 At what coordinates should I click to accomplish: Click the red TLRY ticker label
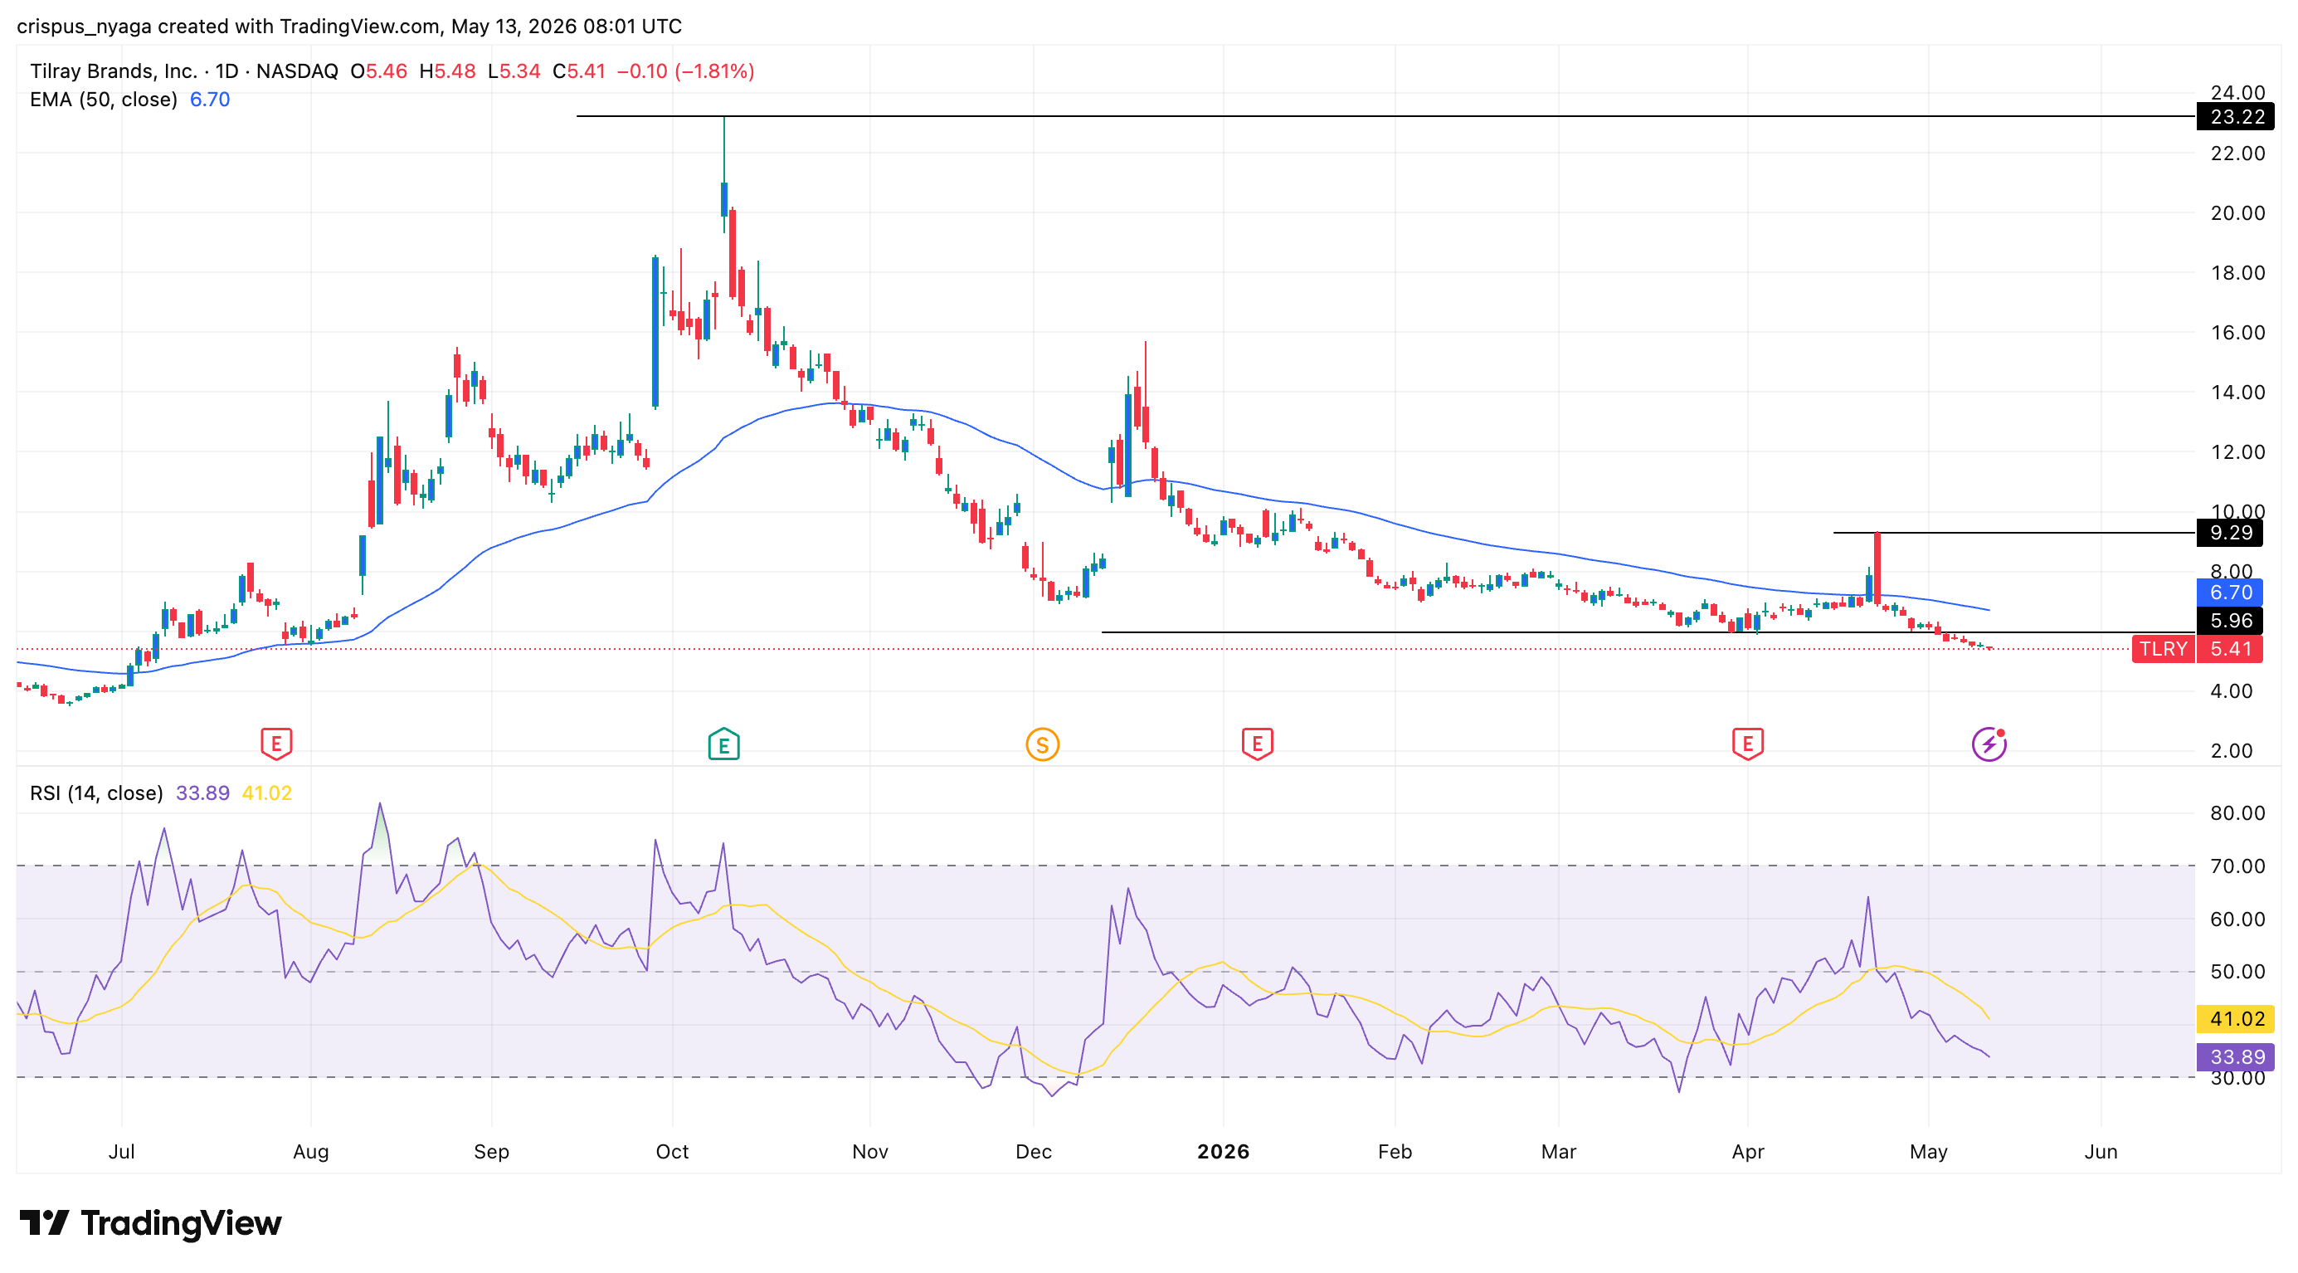tap(2164, 649)
